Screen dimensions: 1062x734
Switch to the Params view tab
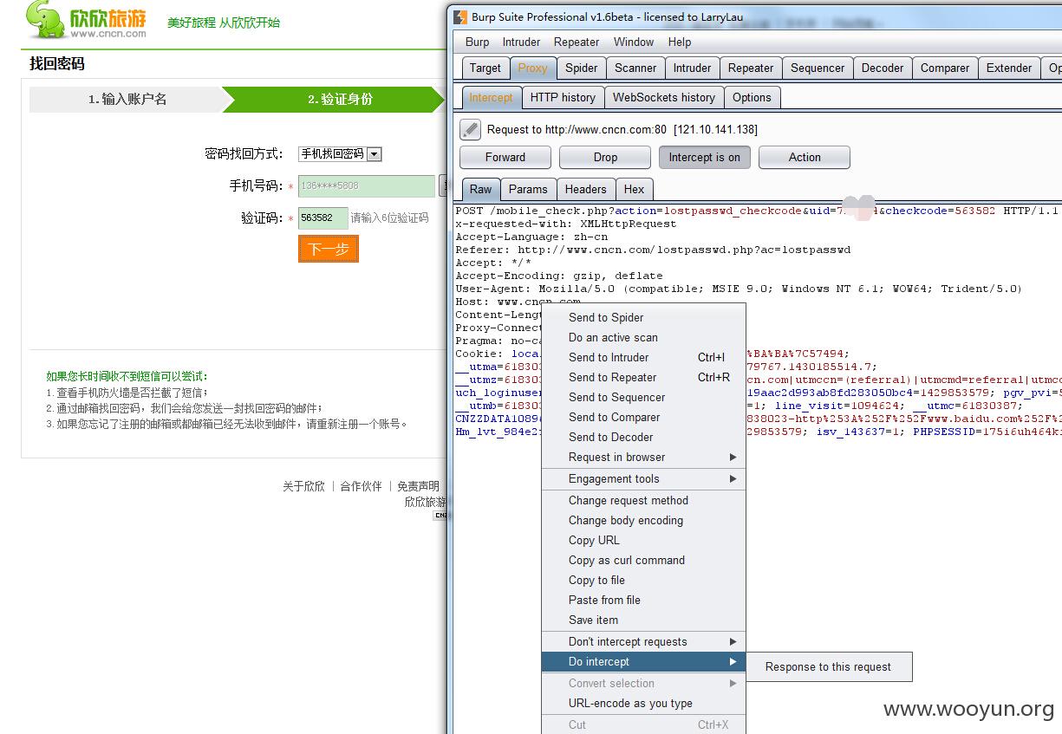click(528, 190)
